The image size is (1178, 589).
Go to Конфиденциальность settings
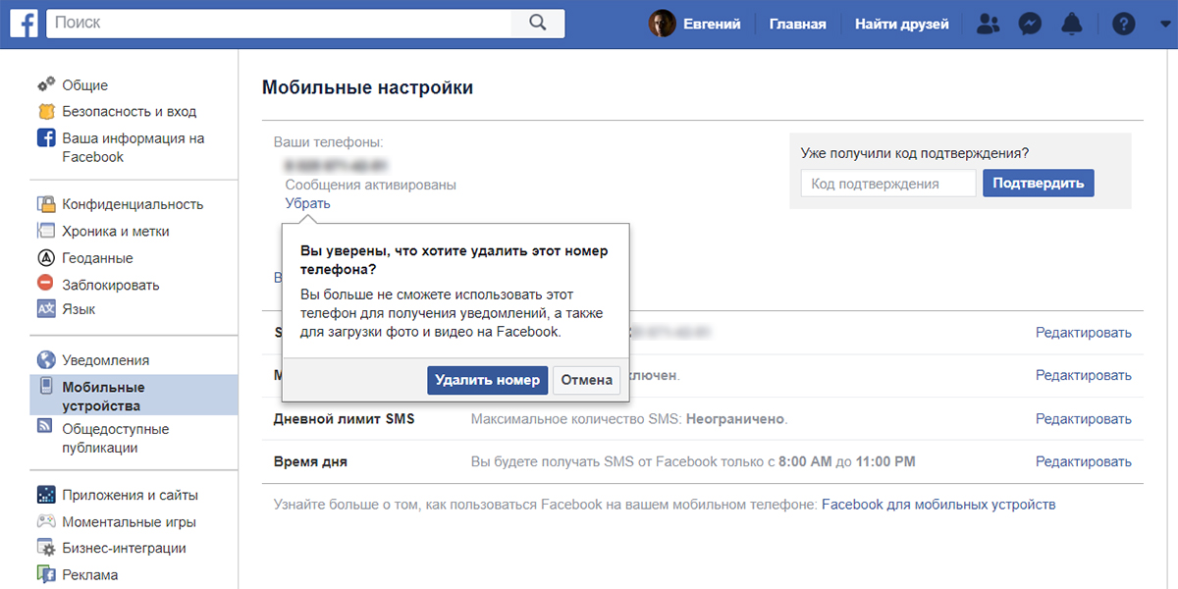tap(134, 204)
